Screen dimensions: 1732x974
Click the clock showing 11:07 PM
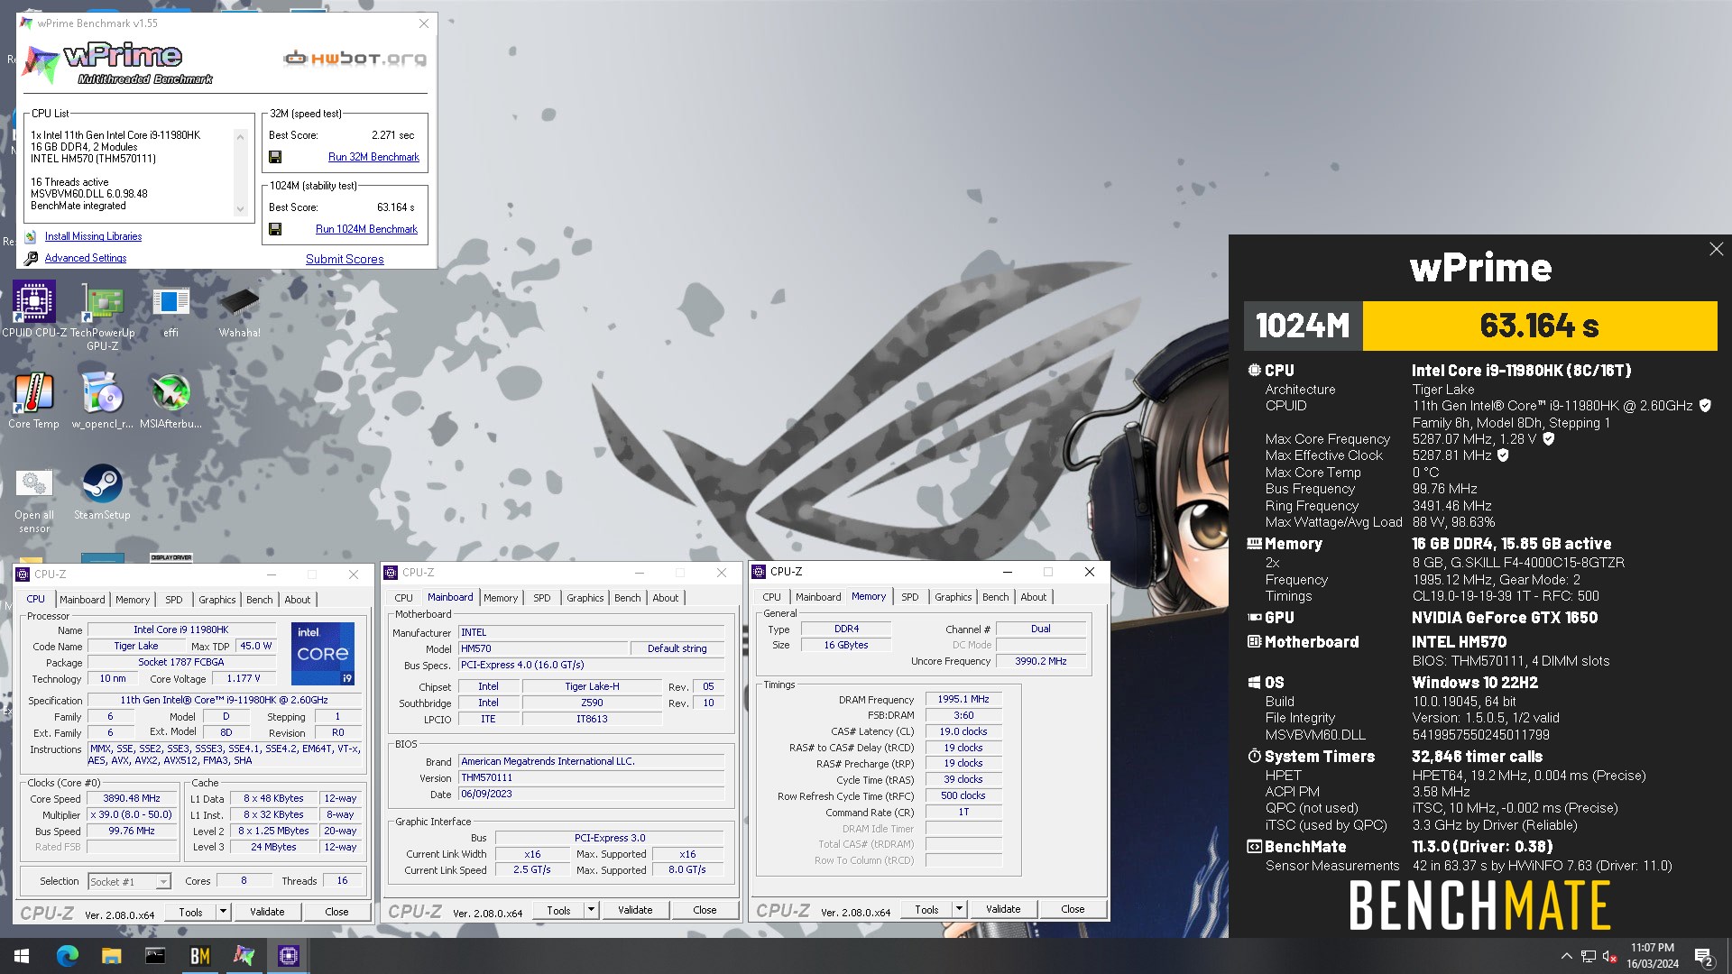coord(1653,948)
